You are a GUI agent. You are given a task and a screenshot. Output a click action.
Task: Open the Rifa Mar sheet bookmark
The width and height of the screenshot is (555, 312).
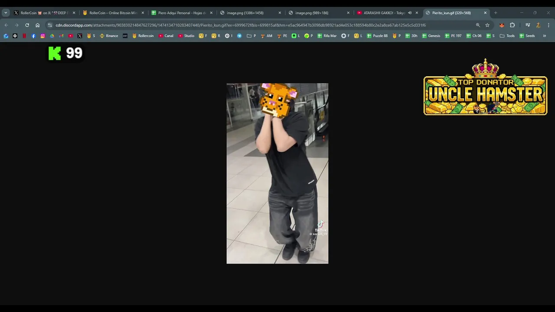(x=327, y=36)
